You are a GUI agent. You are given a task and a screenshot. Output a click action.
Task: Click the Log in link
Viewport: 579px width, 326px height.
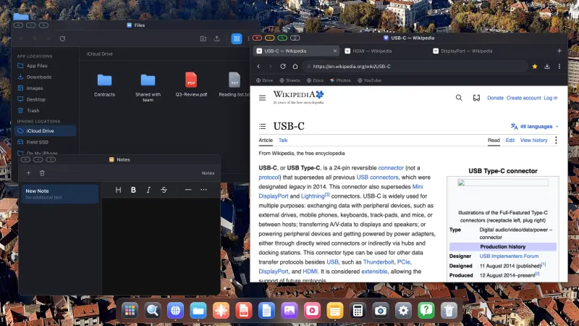550,98
